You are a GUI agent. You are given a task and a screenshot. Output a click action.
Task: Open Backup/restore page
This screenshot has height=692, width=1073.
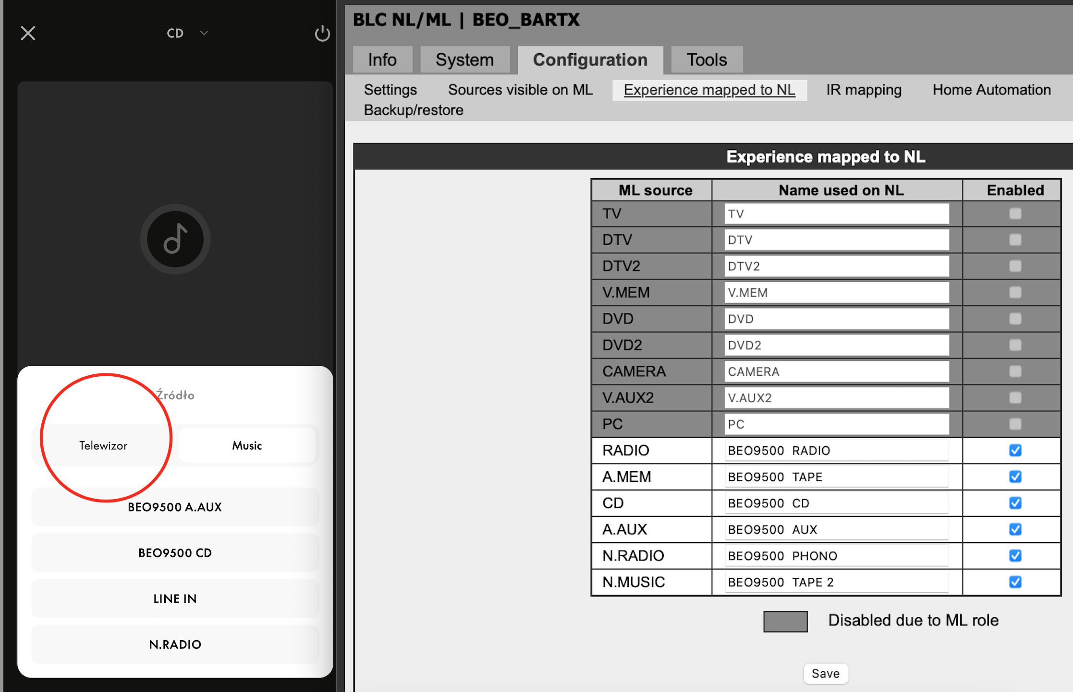click(x=414, y=110)
